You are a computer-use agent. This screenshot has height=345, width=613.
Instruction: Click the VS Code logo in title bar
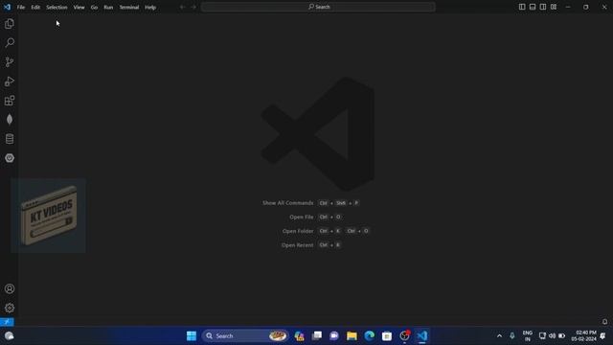coord(7,7)
